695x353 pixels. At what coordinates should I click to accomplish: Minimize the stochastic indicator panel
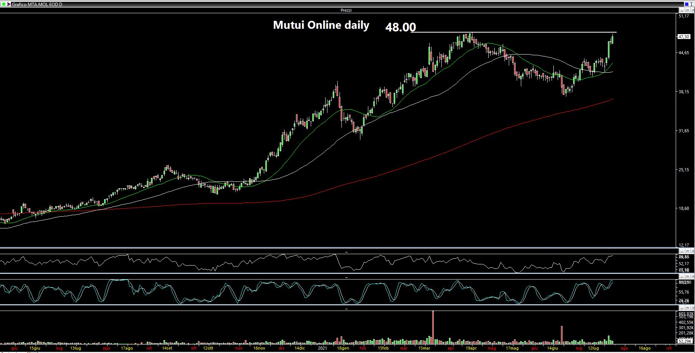[x=682, y=277]
